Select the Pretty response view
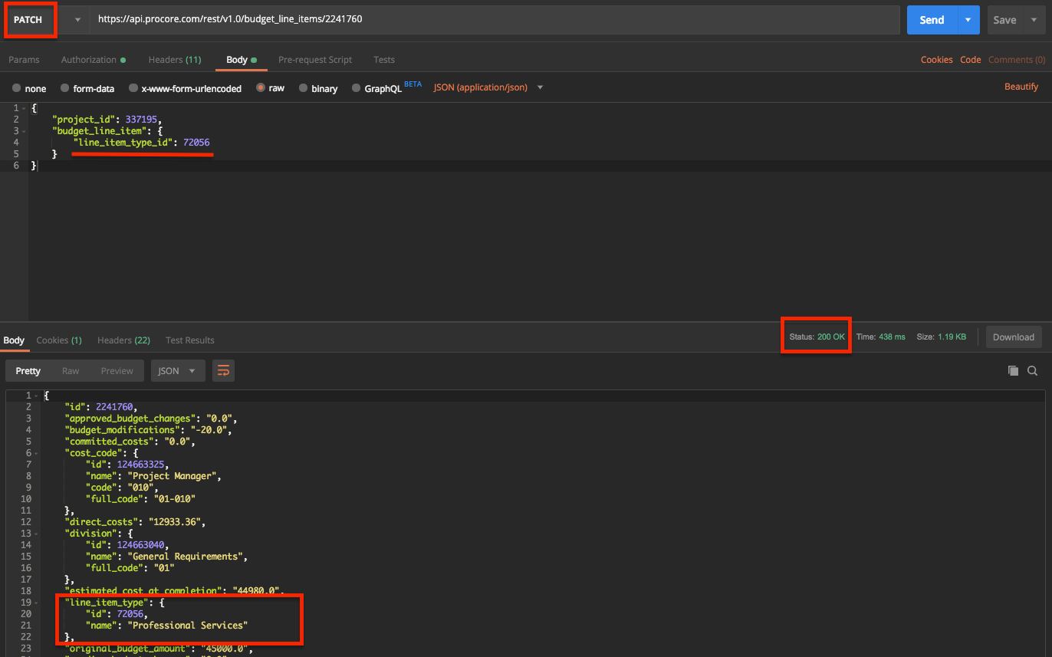Screen dimensions: 1052x657 (28, 371)
